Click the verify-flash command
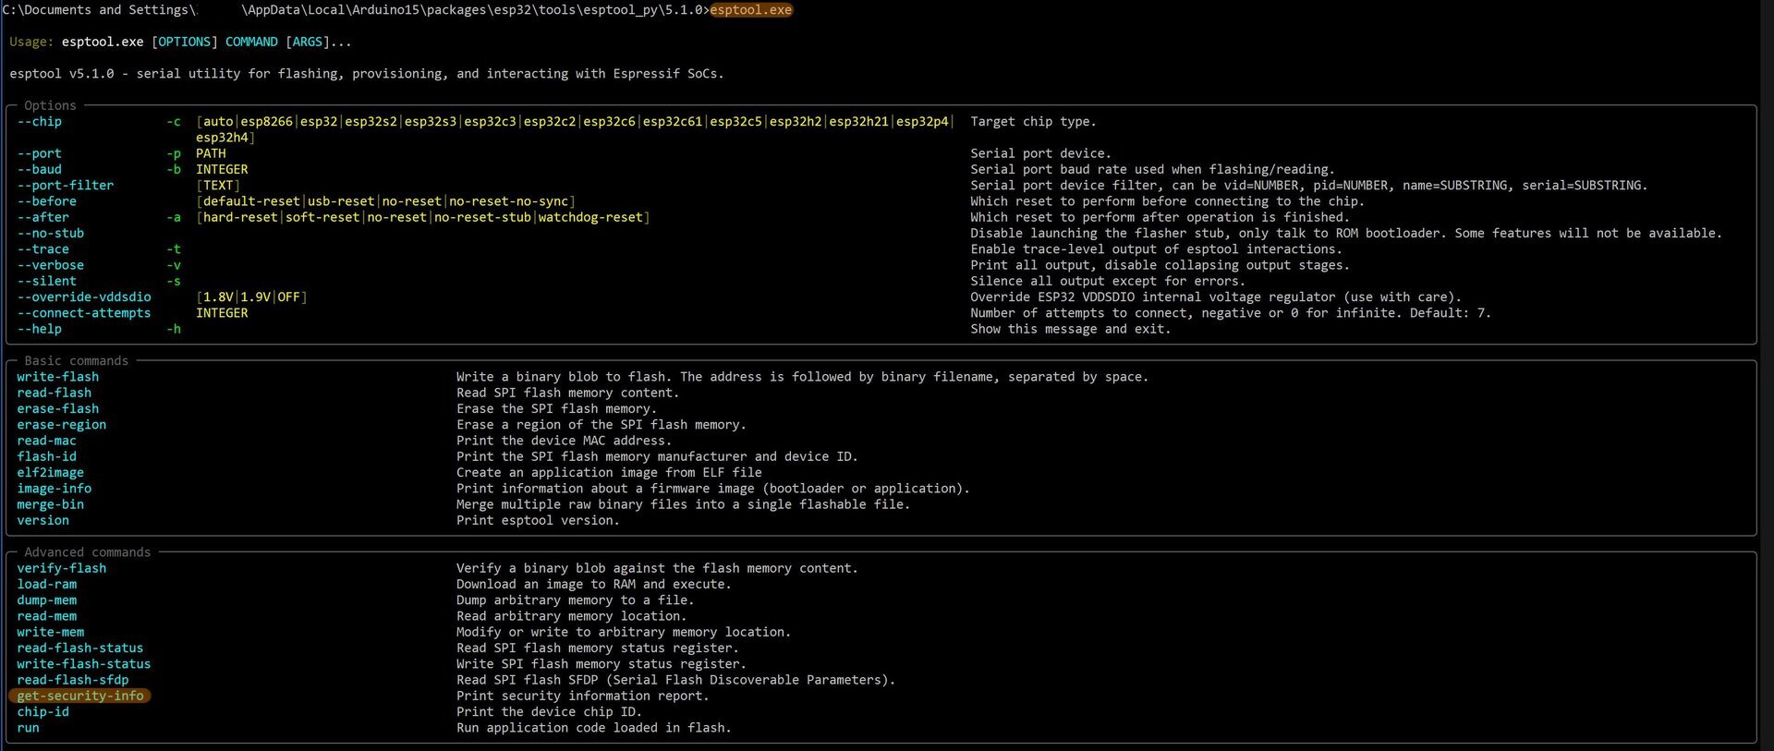The height and width of the screenshot is (751, 1774). point(61,568)
